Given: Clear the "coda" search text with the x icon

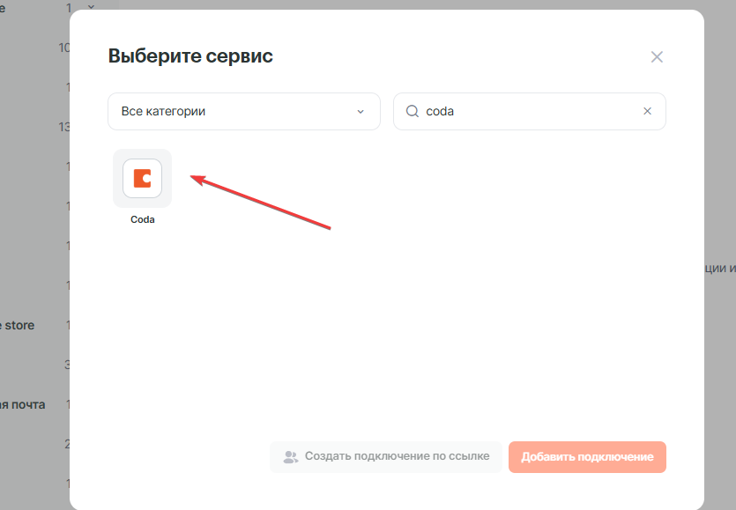Looking at the screenshot, I should [x=647, y=112].
